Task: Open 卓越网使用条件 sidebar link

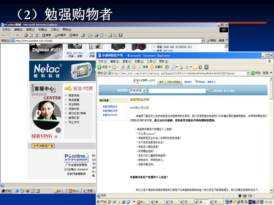Action: (110, 107)
